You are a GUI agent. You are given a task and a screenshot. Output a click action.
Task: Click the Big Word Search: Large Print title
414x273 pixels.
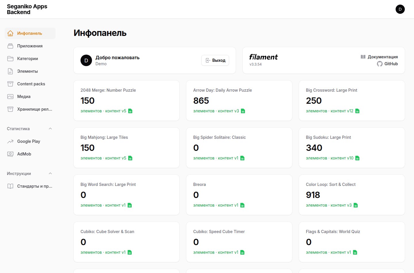(108, 184)
